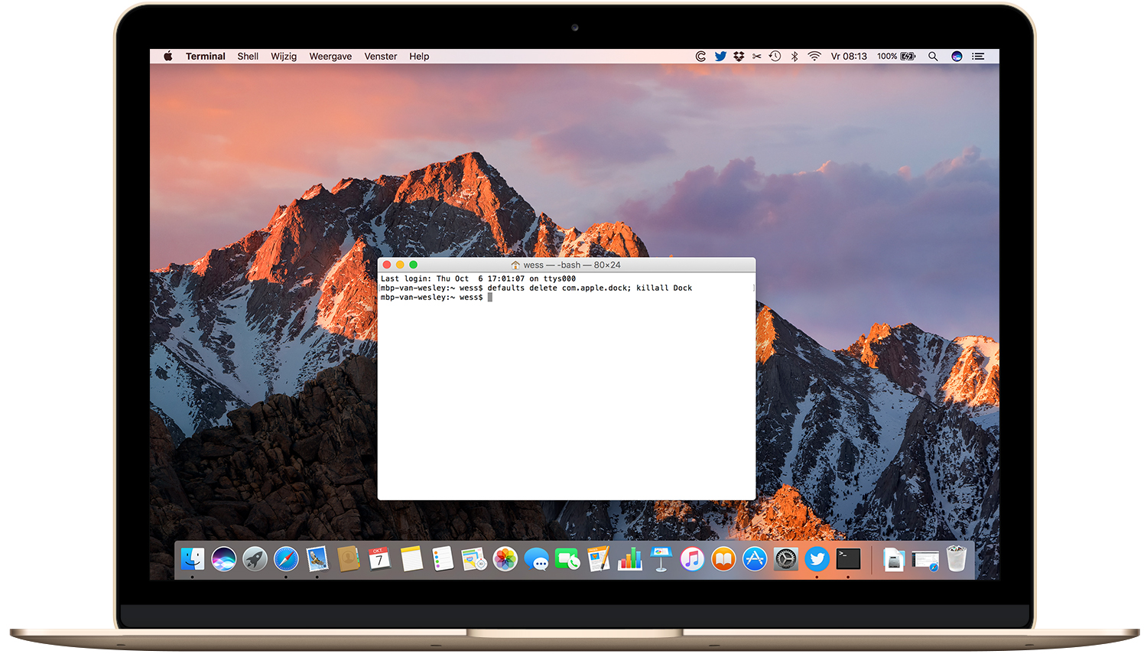
Task: Open Spotlight search in the menu bar
Action: coord(934,56)
